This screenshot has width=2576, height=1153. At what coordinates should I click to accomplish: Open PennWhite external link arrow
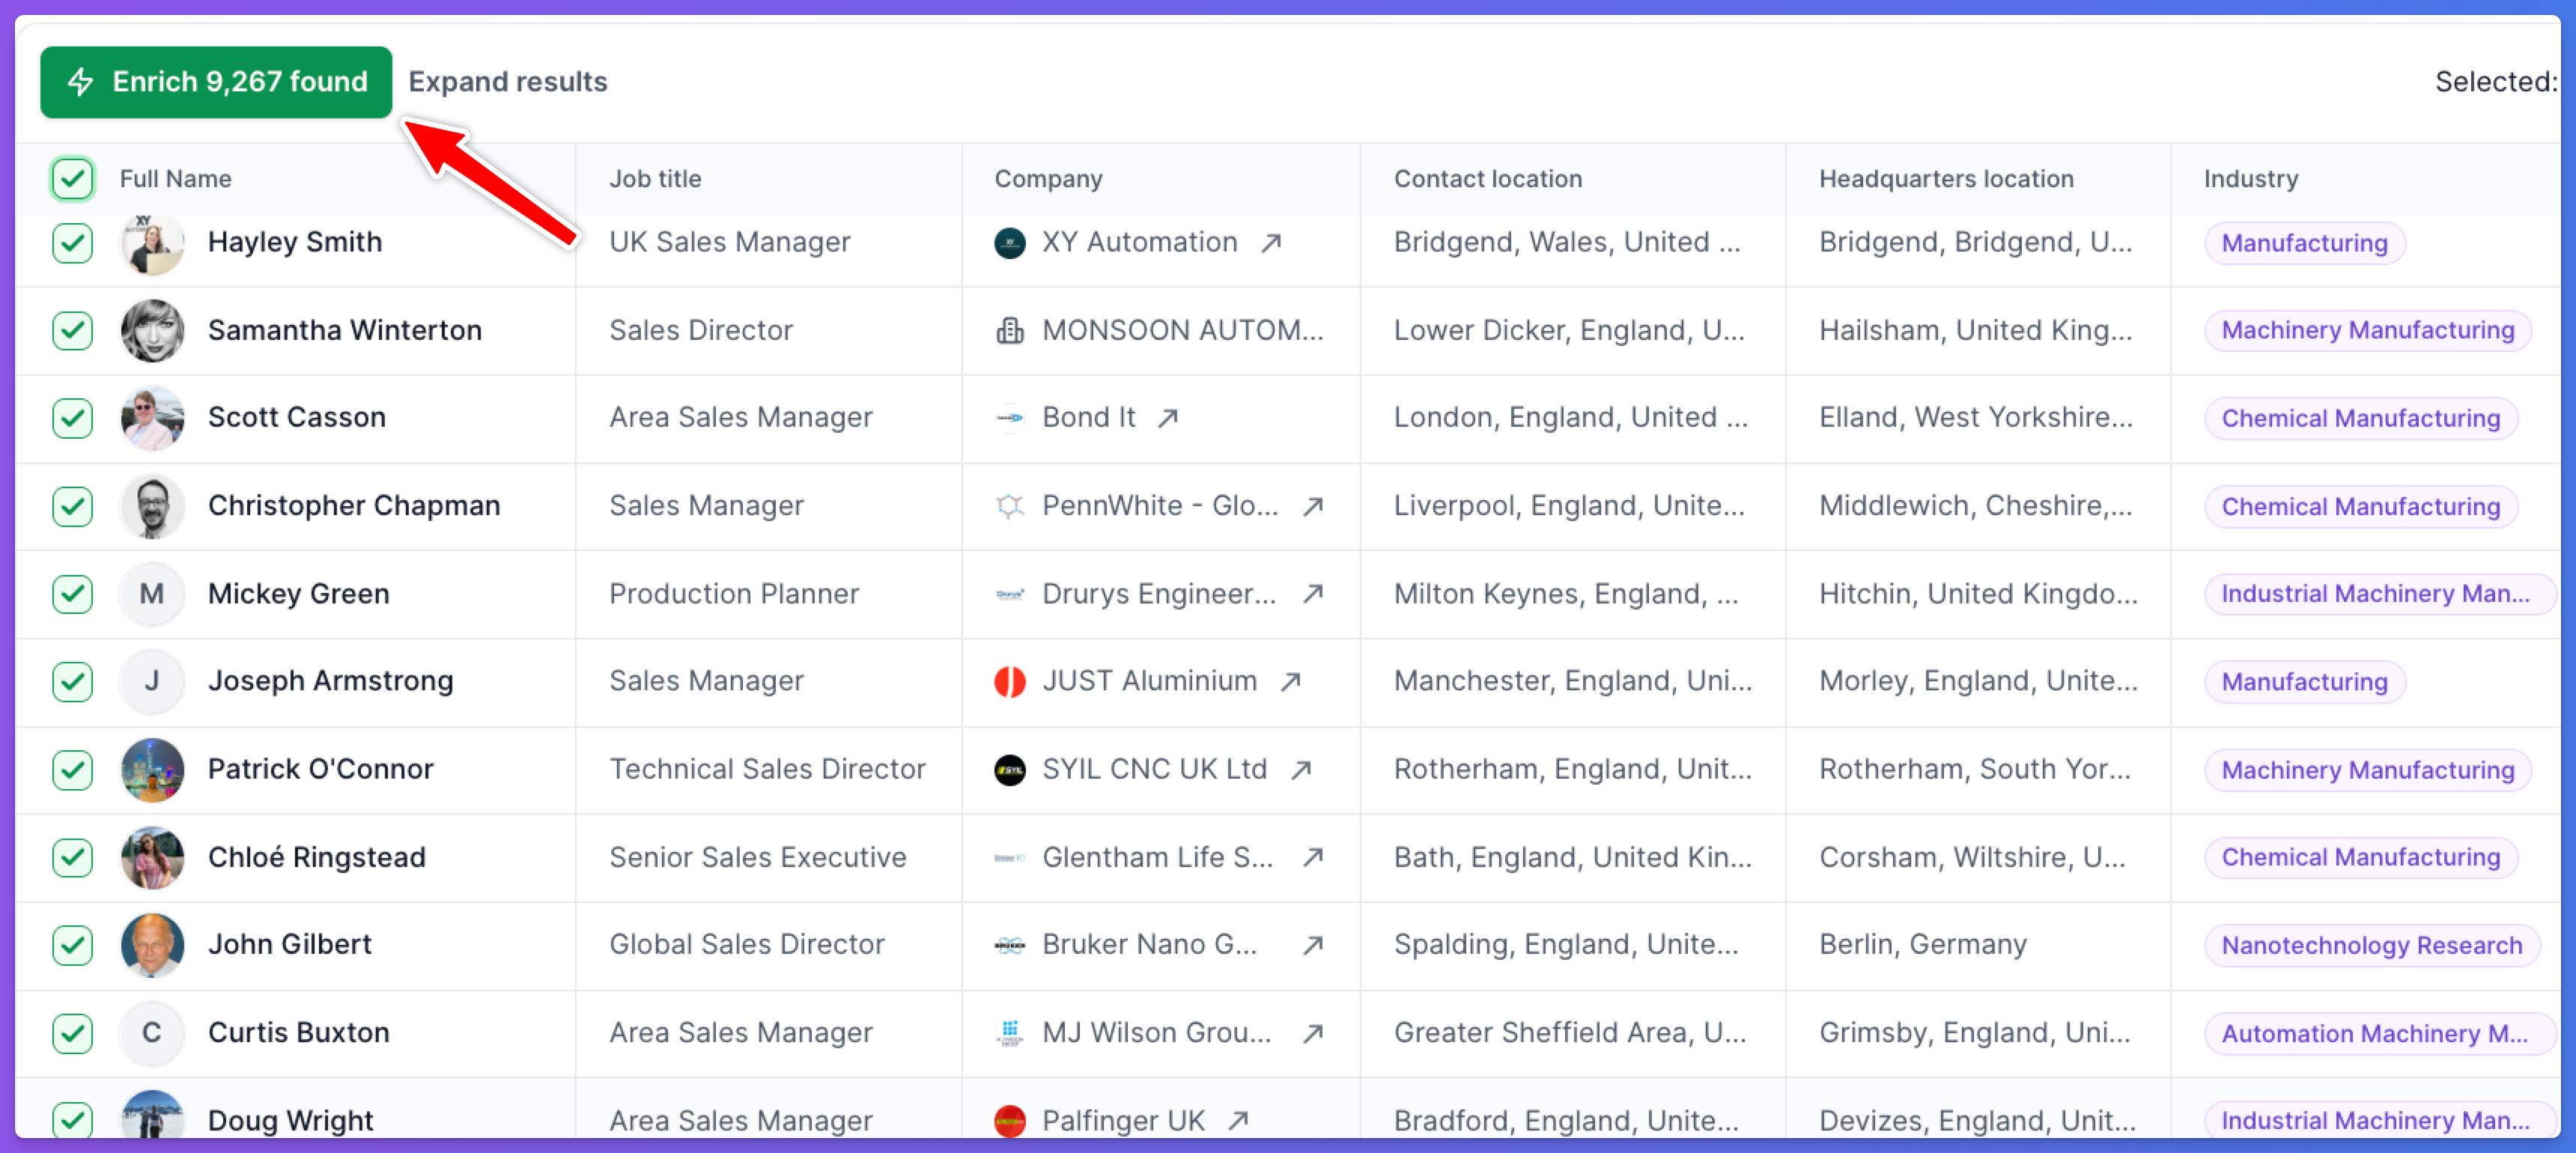click(x=1313, y=506)
